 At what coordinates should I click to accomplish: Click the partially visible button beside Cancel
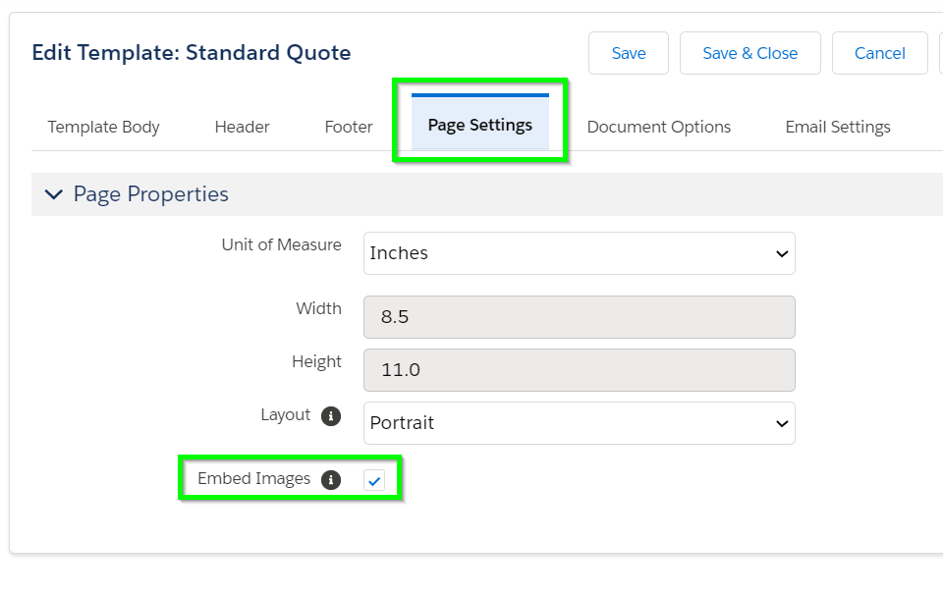coord(941,53)
